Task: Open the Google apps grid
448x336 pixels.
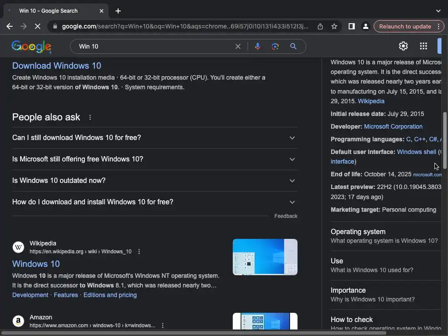Action: tap(423, 46)
